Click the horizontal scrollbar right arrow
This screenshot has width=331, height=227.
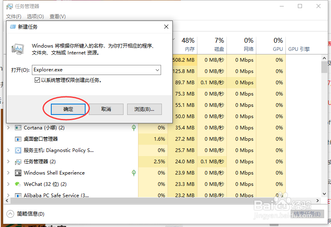click(x=318, y=201)
